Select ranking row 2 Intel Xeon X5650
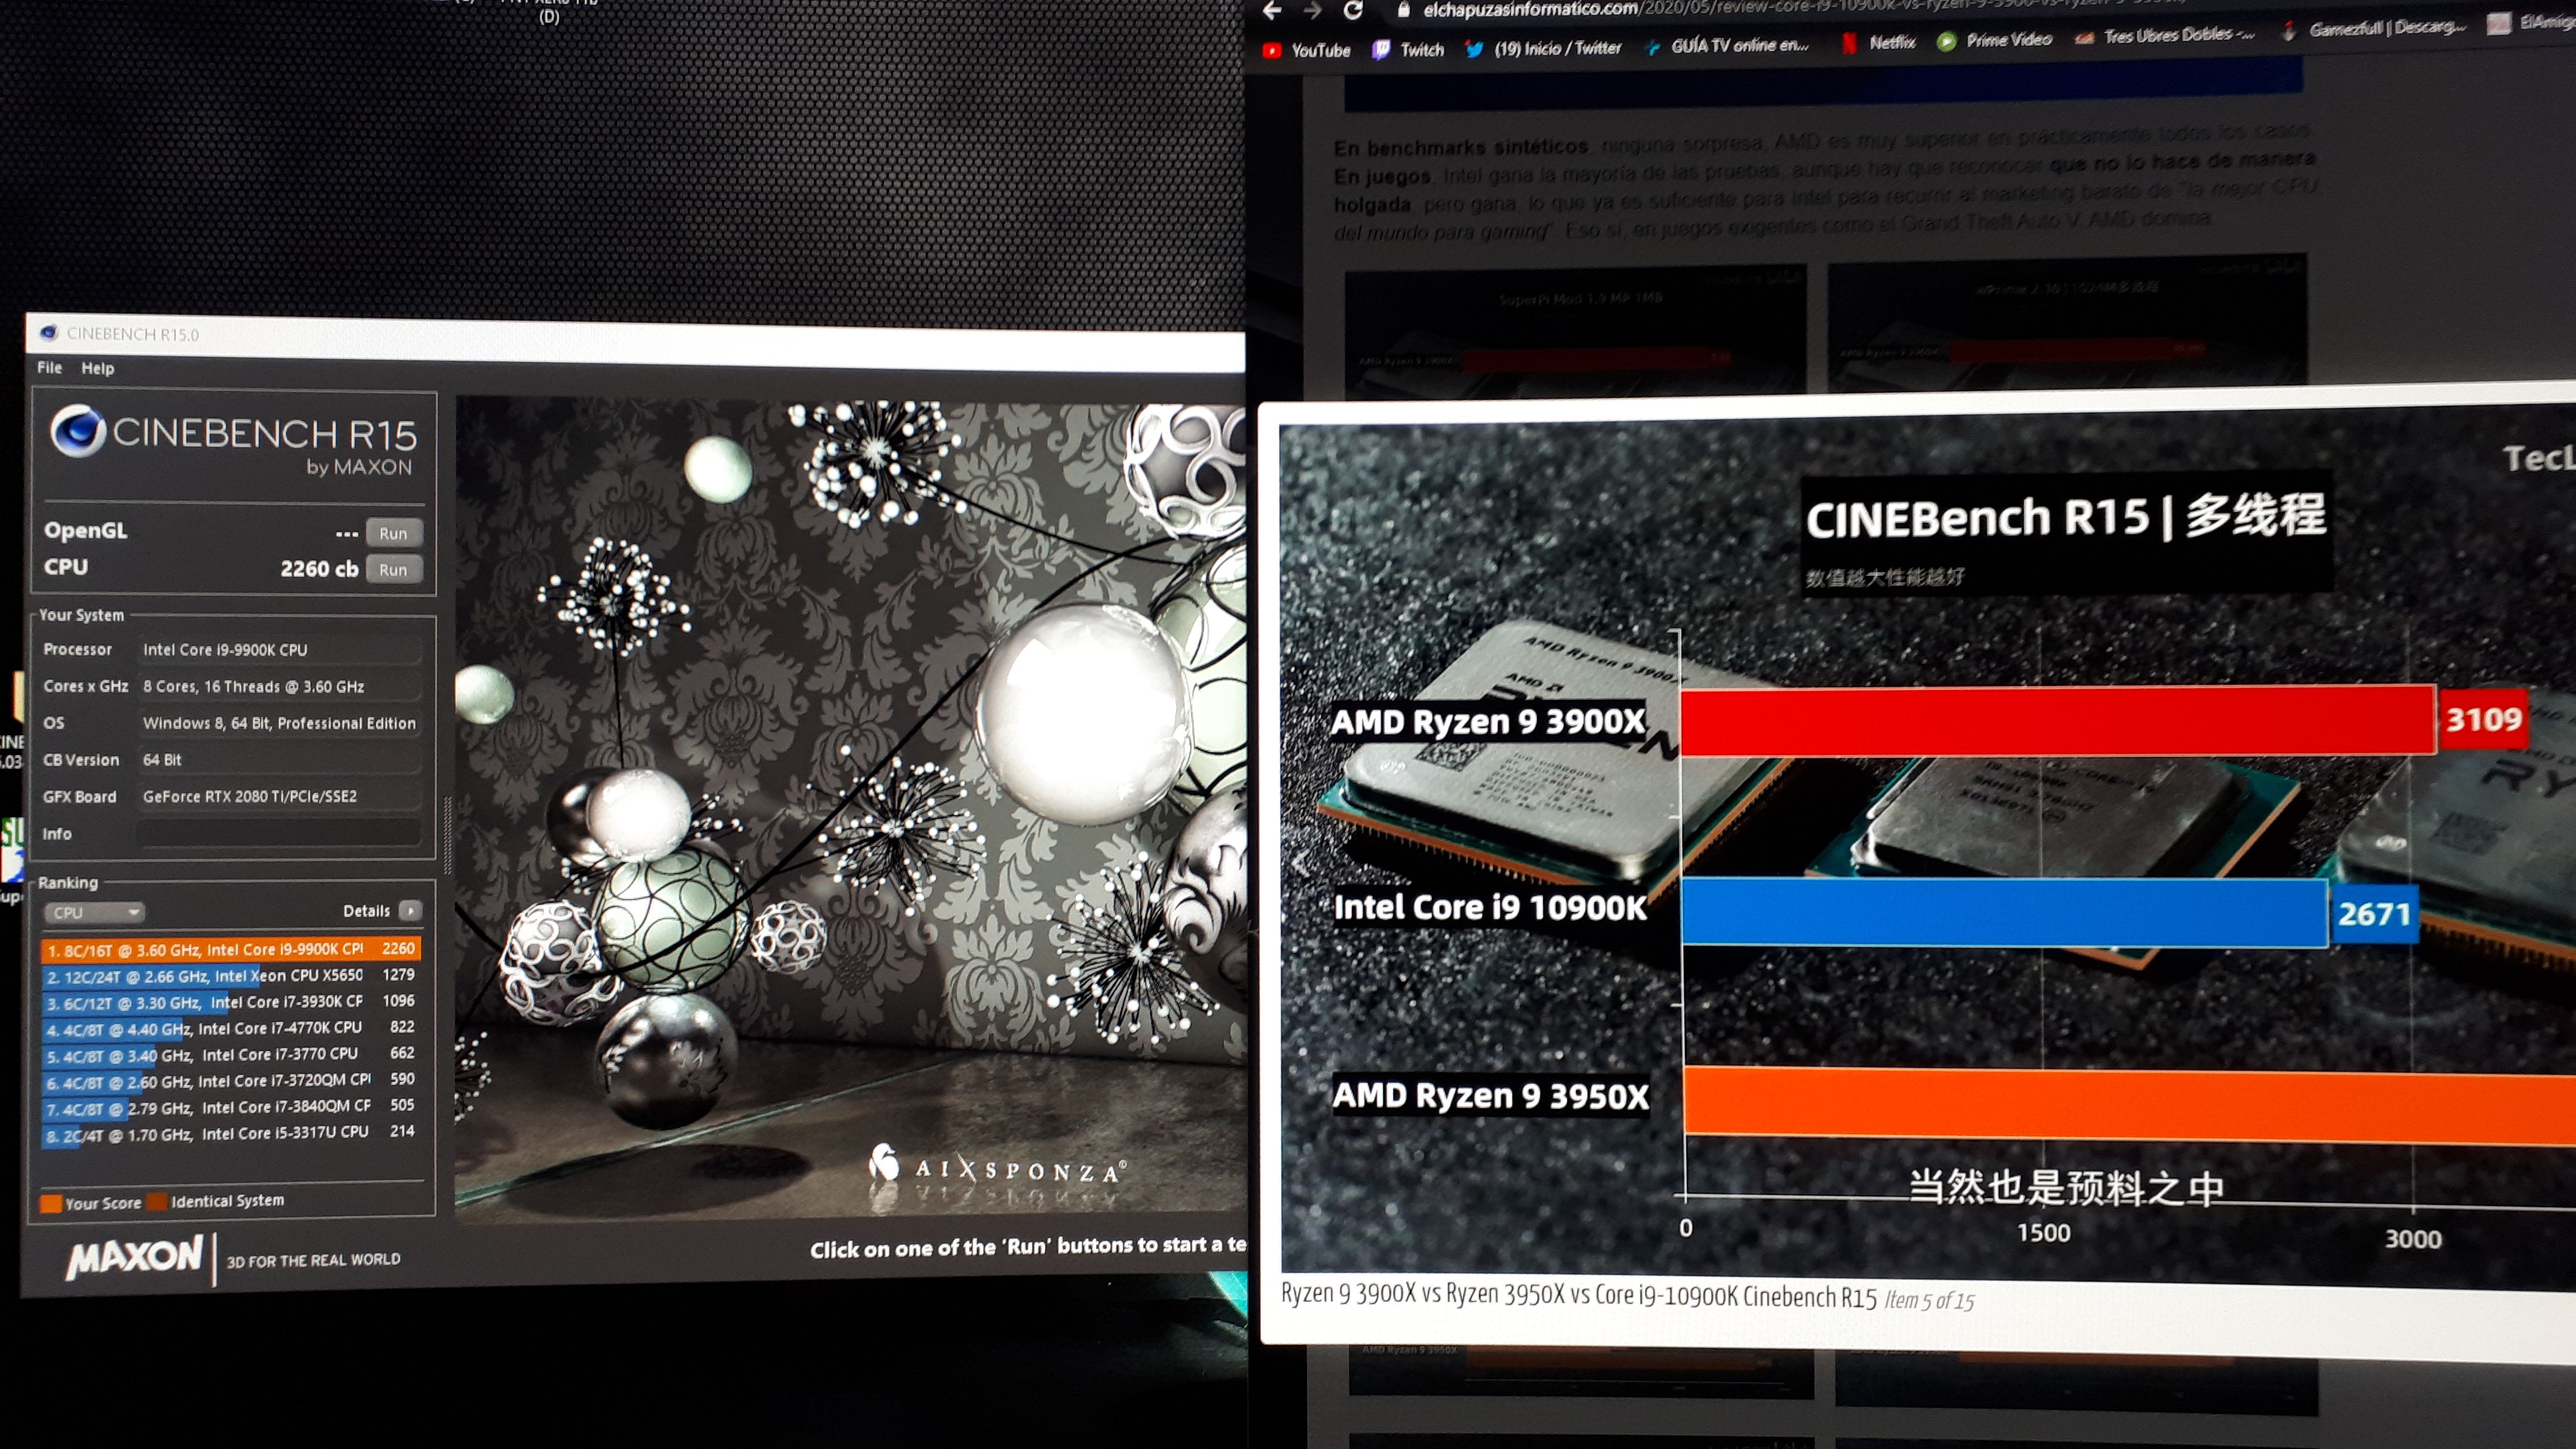The width and height of the screenshot is (2576, 1449). (x=230, y=976)
